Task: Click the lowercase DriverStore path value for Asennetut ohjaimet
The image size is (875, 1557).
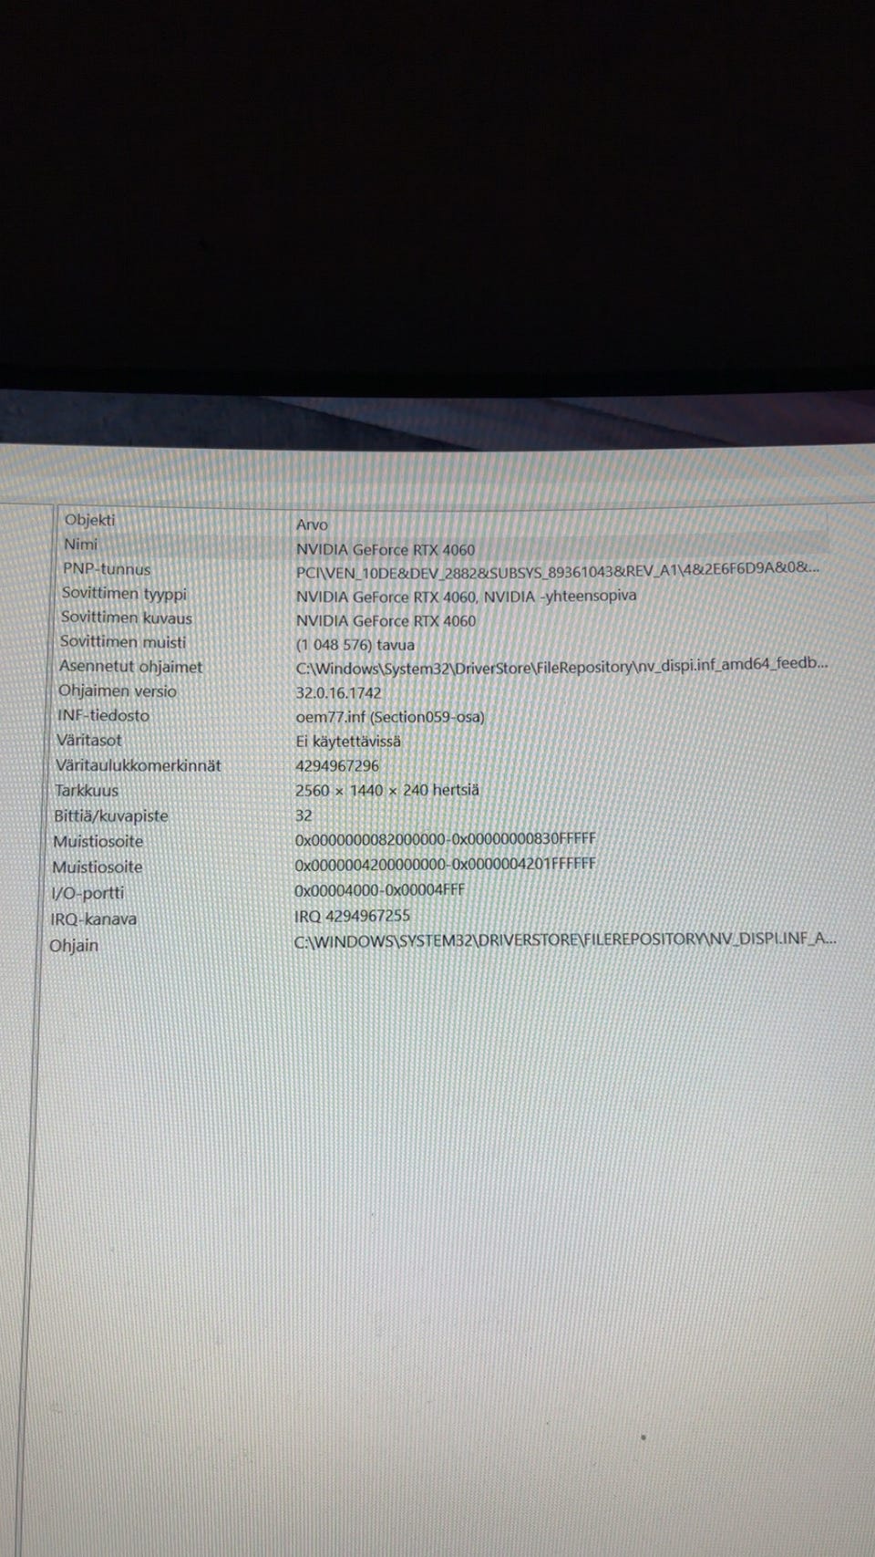Action: [561, 667]
